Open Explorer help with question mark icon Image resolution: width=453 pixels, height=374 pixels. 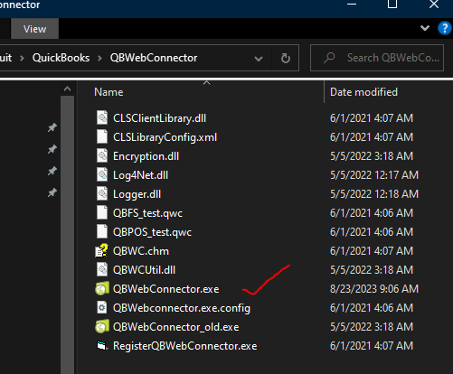click(444, 28)
